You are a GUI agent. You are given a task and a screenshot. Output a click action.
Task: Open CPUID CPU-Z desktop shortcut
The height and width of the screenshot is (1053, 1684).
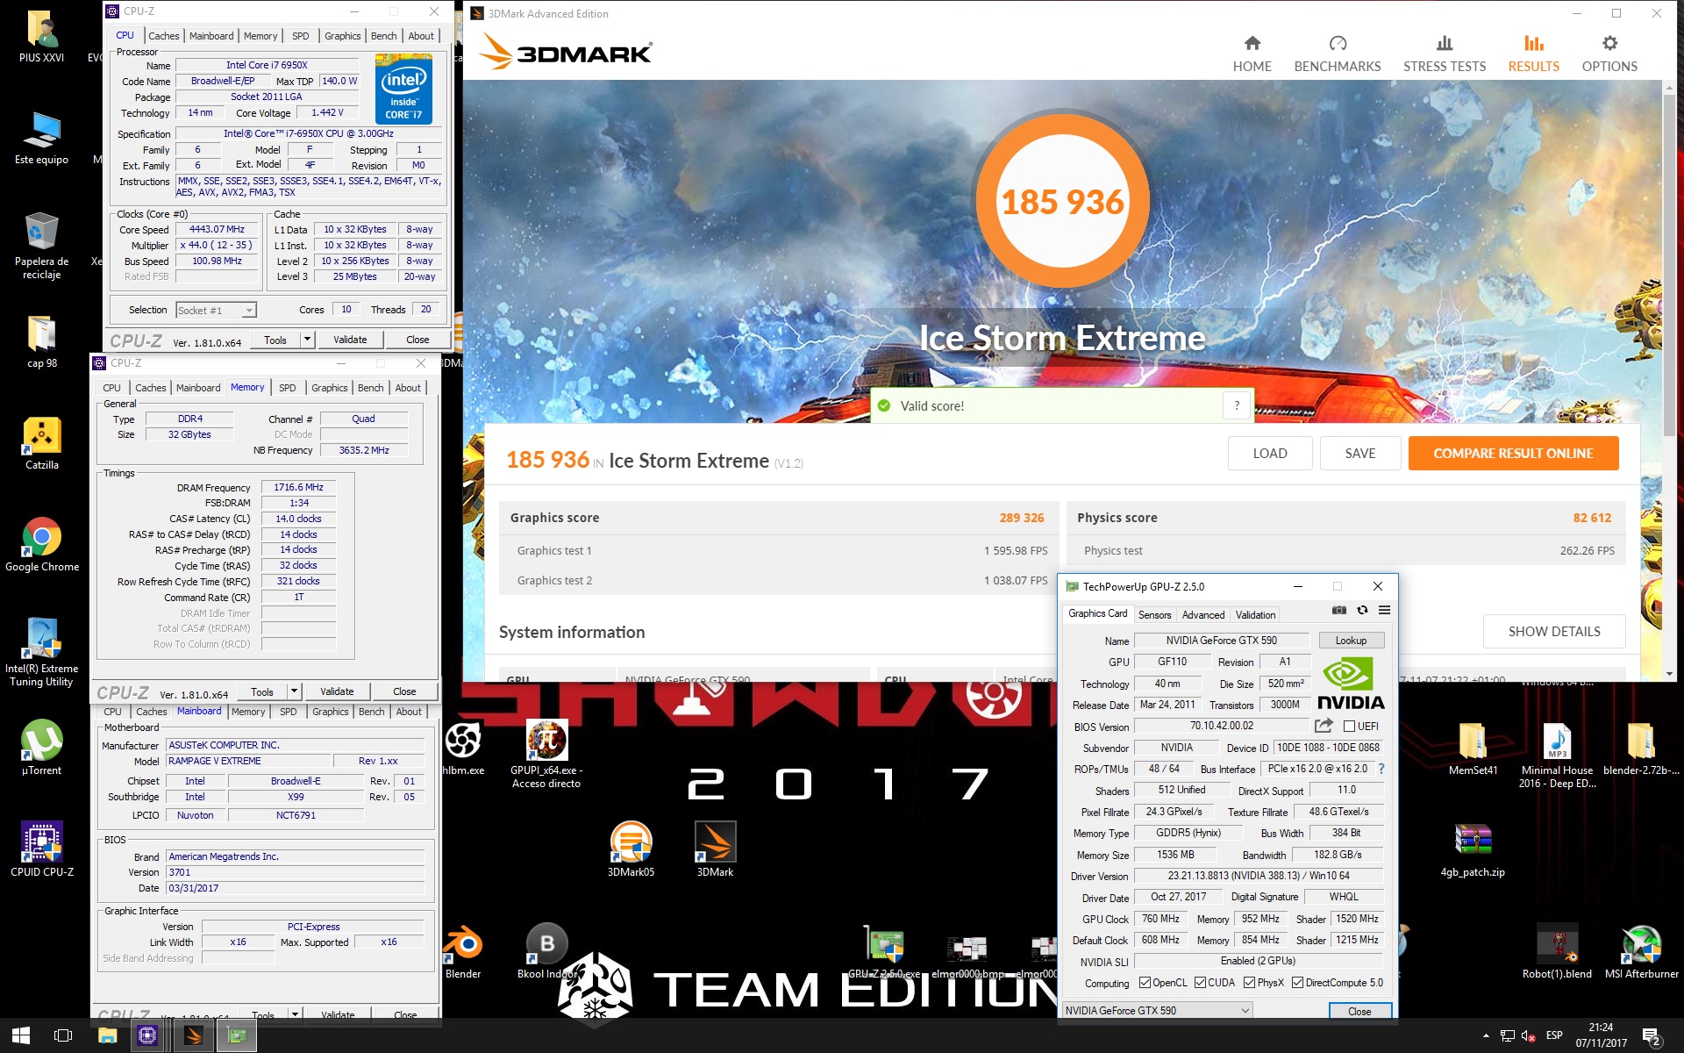[x=42, y=849]
